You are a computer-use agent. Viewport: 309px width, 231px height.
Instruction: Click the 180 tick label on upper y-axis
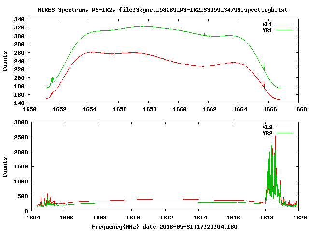19,86
